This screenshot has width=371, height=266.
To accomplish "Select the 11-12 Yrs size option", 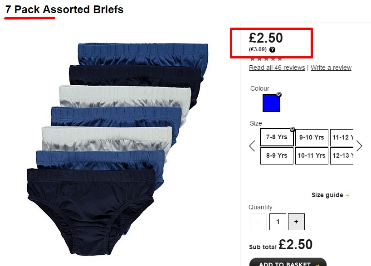I will [x=342, y=138].
